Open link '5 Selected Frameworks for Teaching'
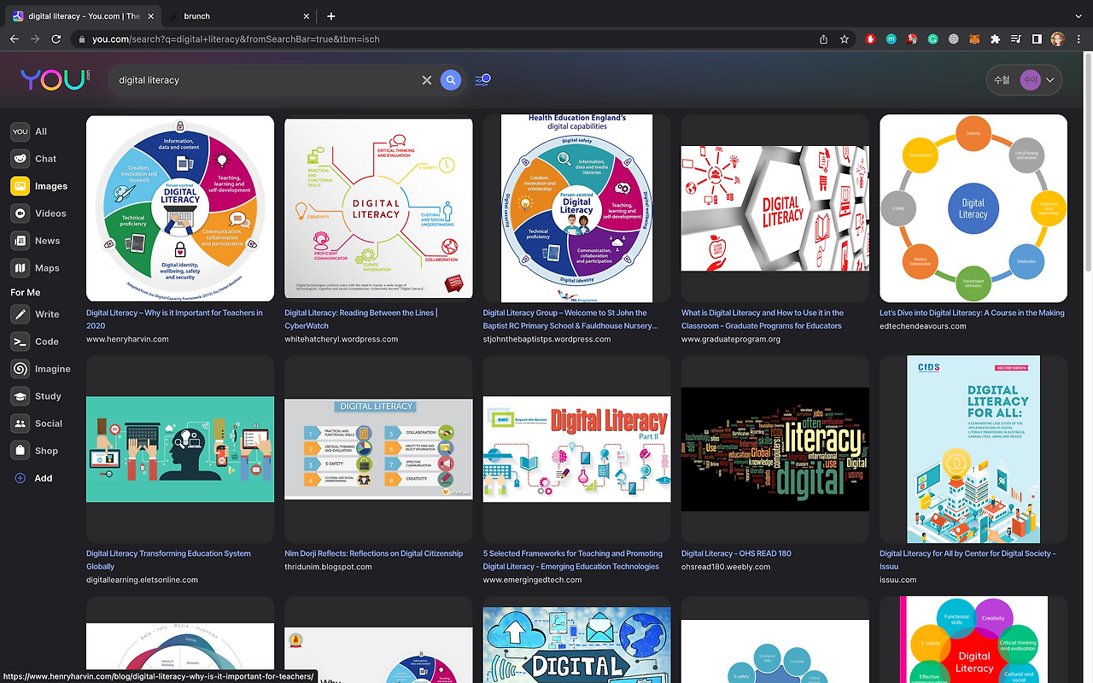 572,560
